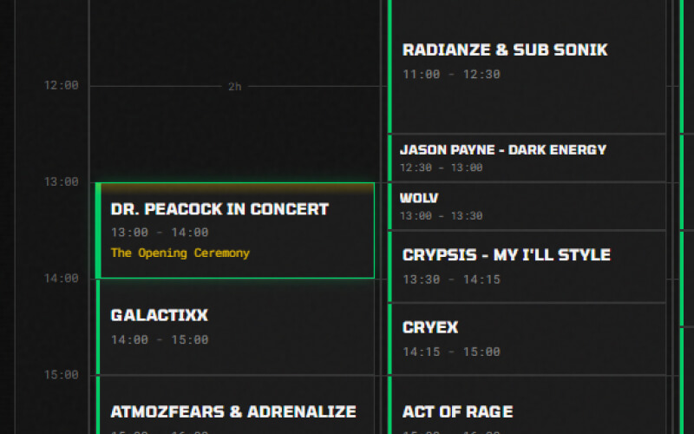The height and width of the screenshot is (434, 694).
Task: Open the Act of Rage set
Action: pos(457,411)
